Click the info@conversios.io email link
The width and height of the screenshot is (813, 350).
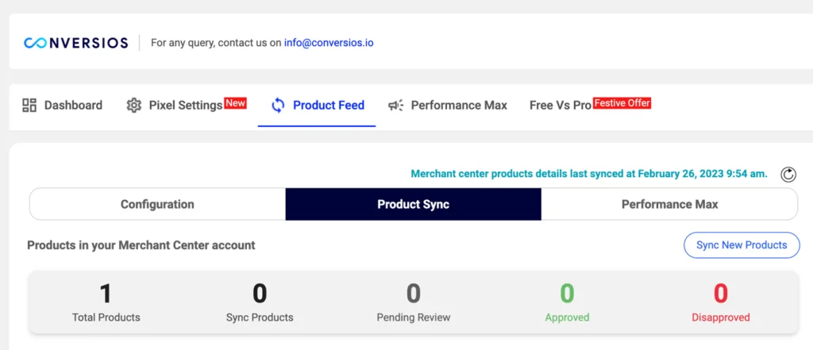[329, 43]
